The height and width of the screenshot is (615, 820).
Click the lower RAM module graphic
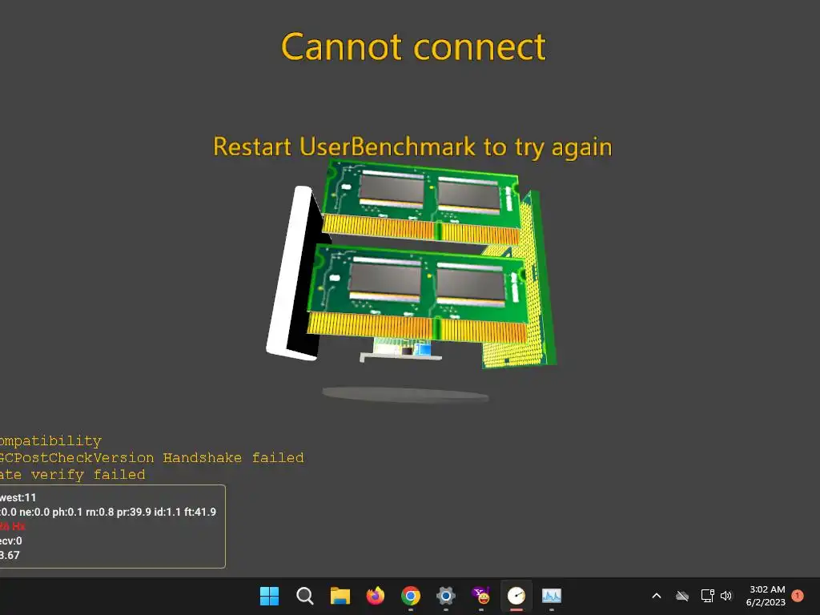(418, 294)
